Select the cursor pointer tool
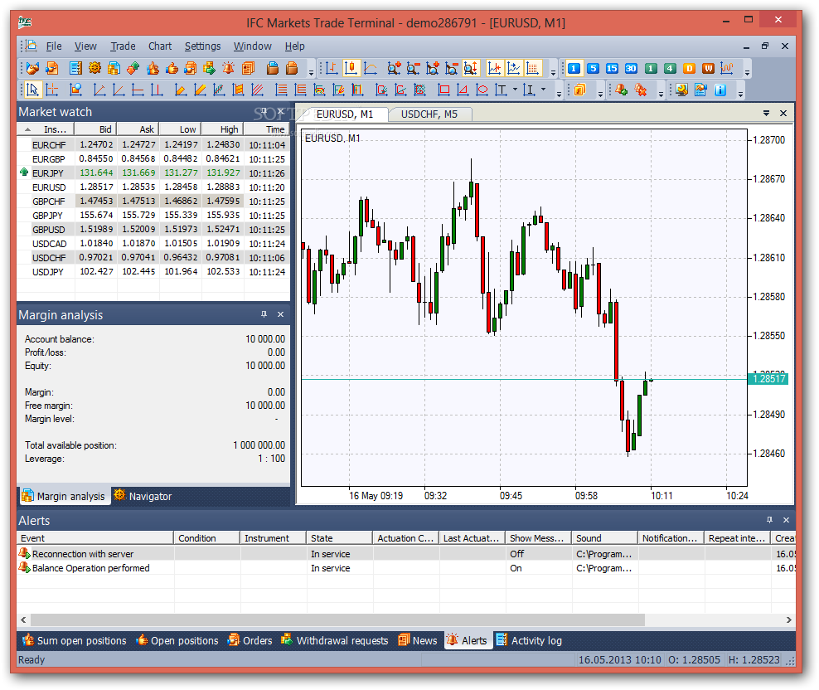Screen dimensions: 819x690 pyautogui.click(x=32, y=90)
